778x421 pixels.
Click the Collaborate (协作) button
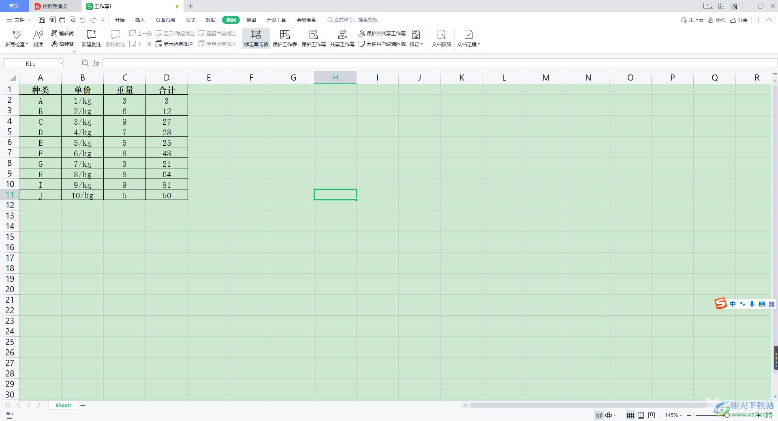click(x=717, y=20)
